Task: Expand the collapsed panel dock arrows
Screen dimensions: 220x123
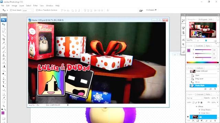Action: (185, 15)
